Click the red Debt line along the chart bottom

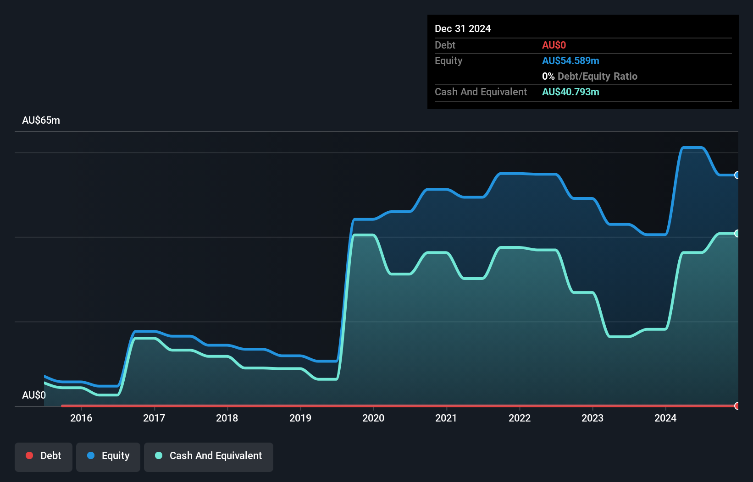click(367, 406)
